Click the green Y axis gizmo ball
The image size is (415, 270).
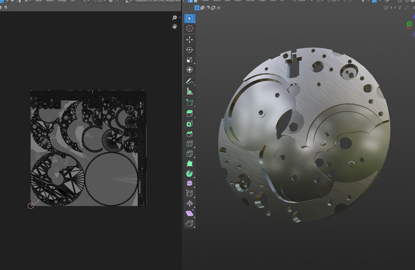[409, 24]
